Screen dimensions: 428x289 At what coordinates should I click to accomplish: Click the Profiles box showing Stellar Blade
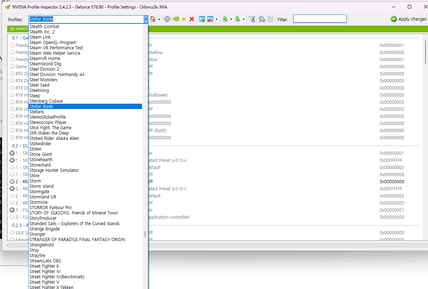click(86, 19)
